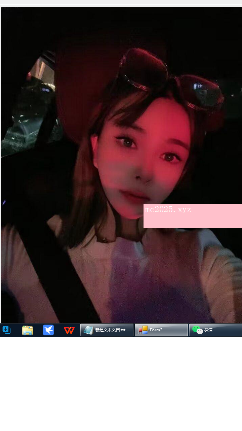Click the light gray bar above the photo

click(121, 2)
